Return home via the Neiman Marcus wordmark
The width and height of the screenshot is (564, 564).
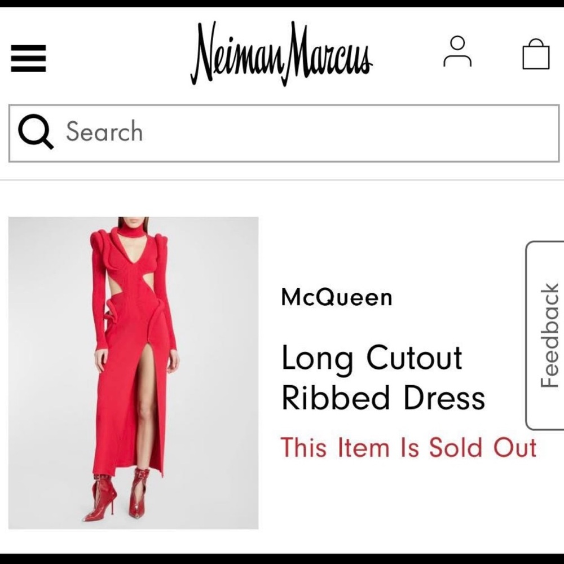pos(282,54)
